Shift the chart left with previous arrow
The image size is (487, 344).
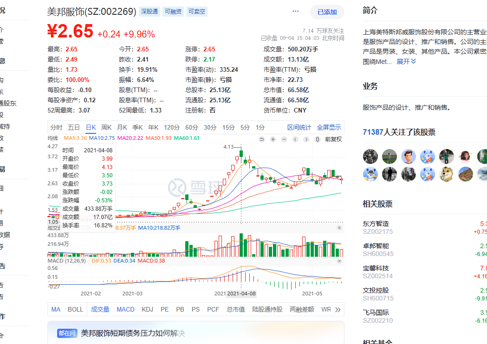click(x=295, y=139)
